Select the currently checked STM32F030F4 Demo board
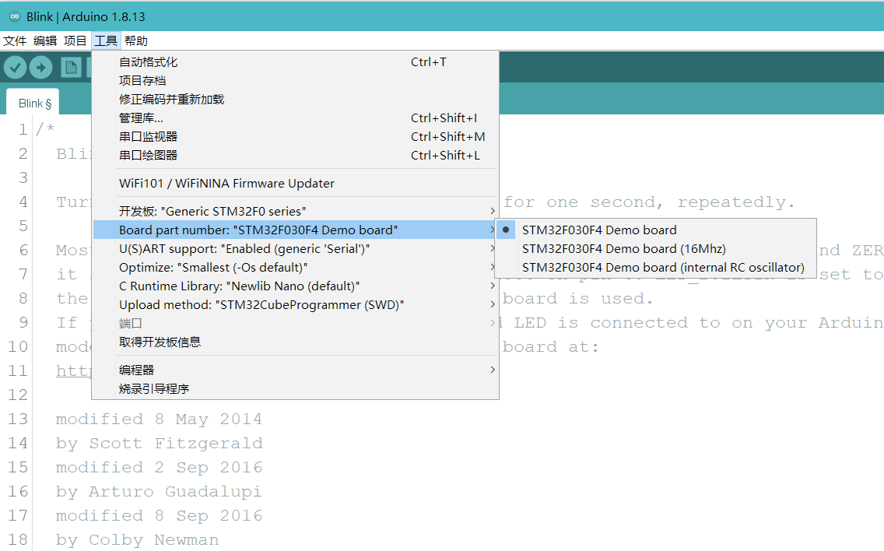This screenshot has height=551, width=884. click(599, 230)
